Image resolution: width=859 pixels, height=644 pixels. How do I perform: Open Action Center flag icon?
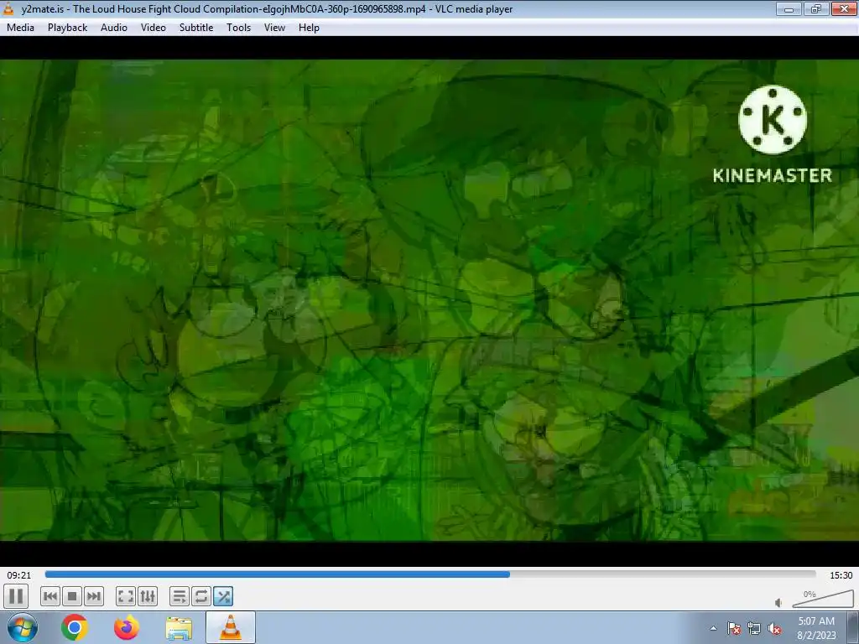[734, 628]
